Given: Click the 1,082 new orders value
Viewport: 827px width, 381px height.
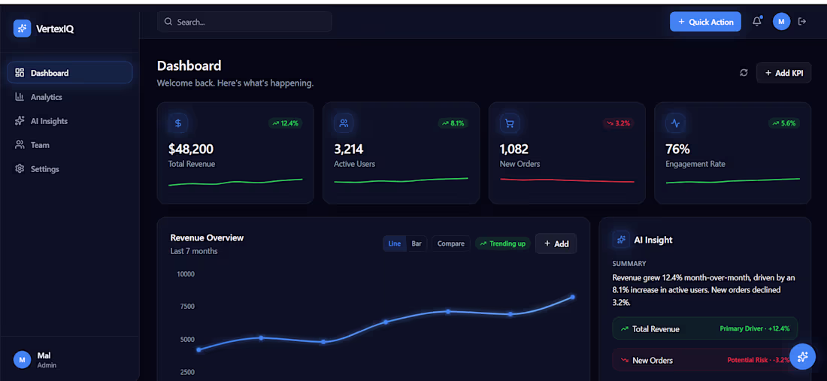Looking at the screenshot, I should [514, 149].
